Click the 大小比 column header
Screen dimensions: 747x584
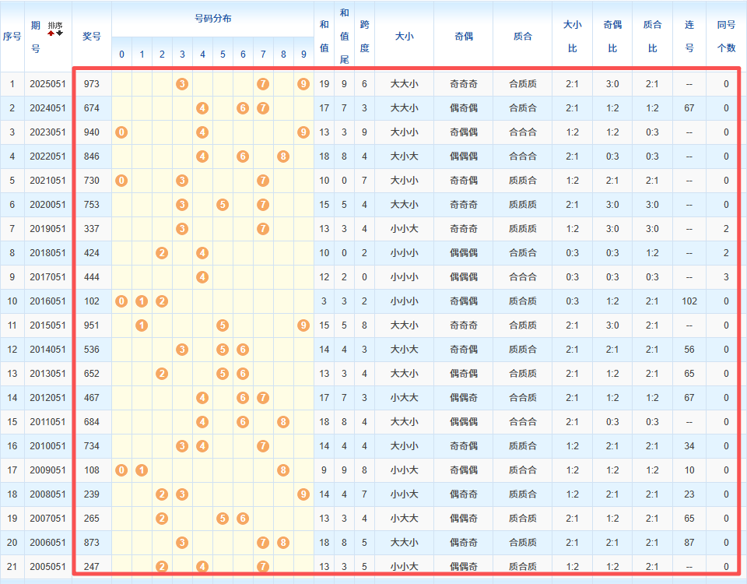(x=573, y=35)
